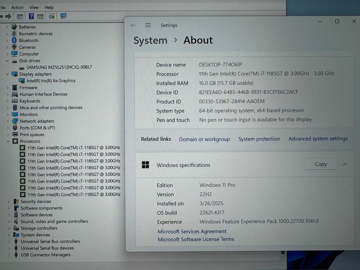Click the Installed RAM value 16.0 GB

(x=226, y=83)
